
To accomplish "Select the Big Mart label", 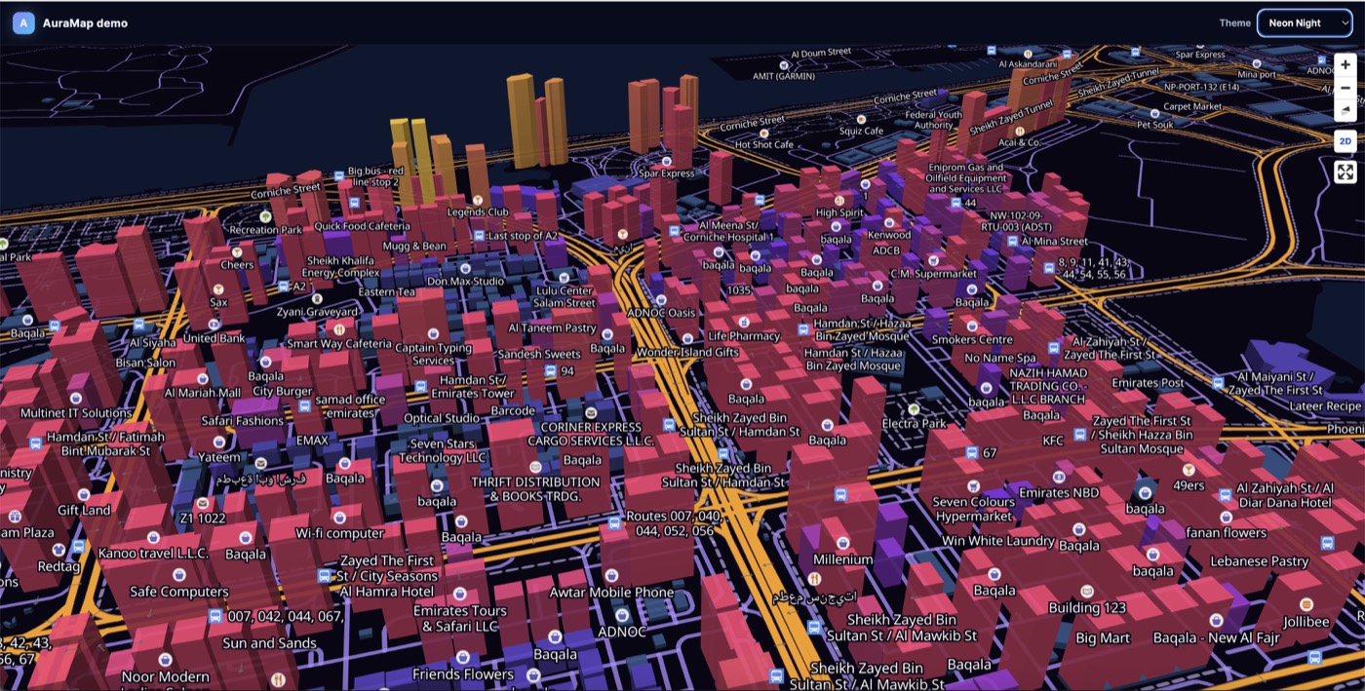I will [x=1103, y=638].
